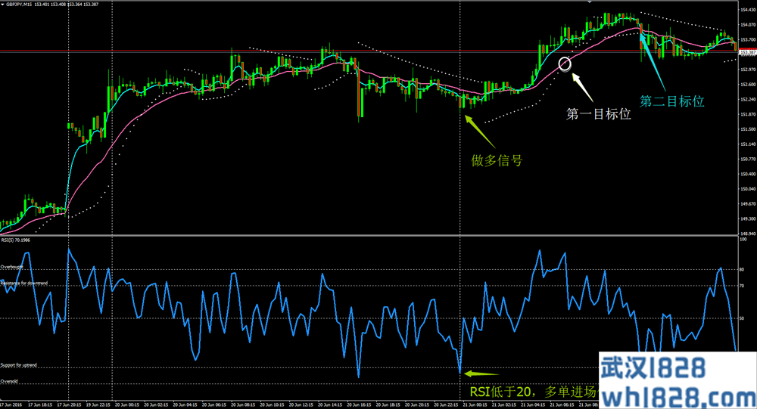The image size is (757, 409).
Task: Select the 第一目标位 text label
Action: click(x=599, y=116)
